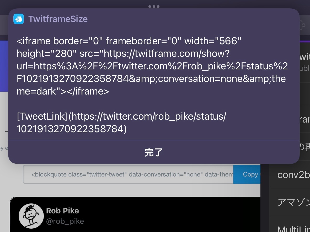
Task: Tap the three-dot multitasking indicator
Action: tap(154, 7)
